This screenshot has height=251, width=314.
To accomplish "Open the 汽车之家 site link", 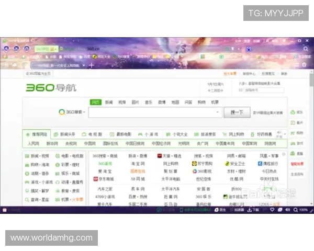I will click(x=105, y=189).
